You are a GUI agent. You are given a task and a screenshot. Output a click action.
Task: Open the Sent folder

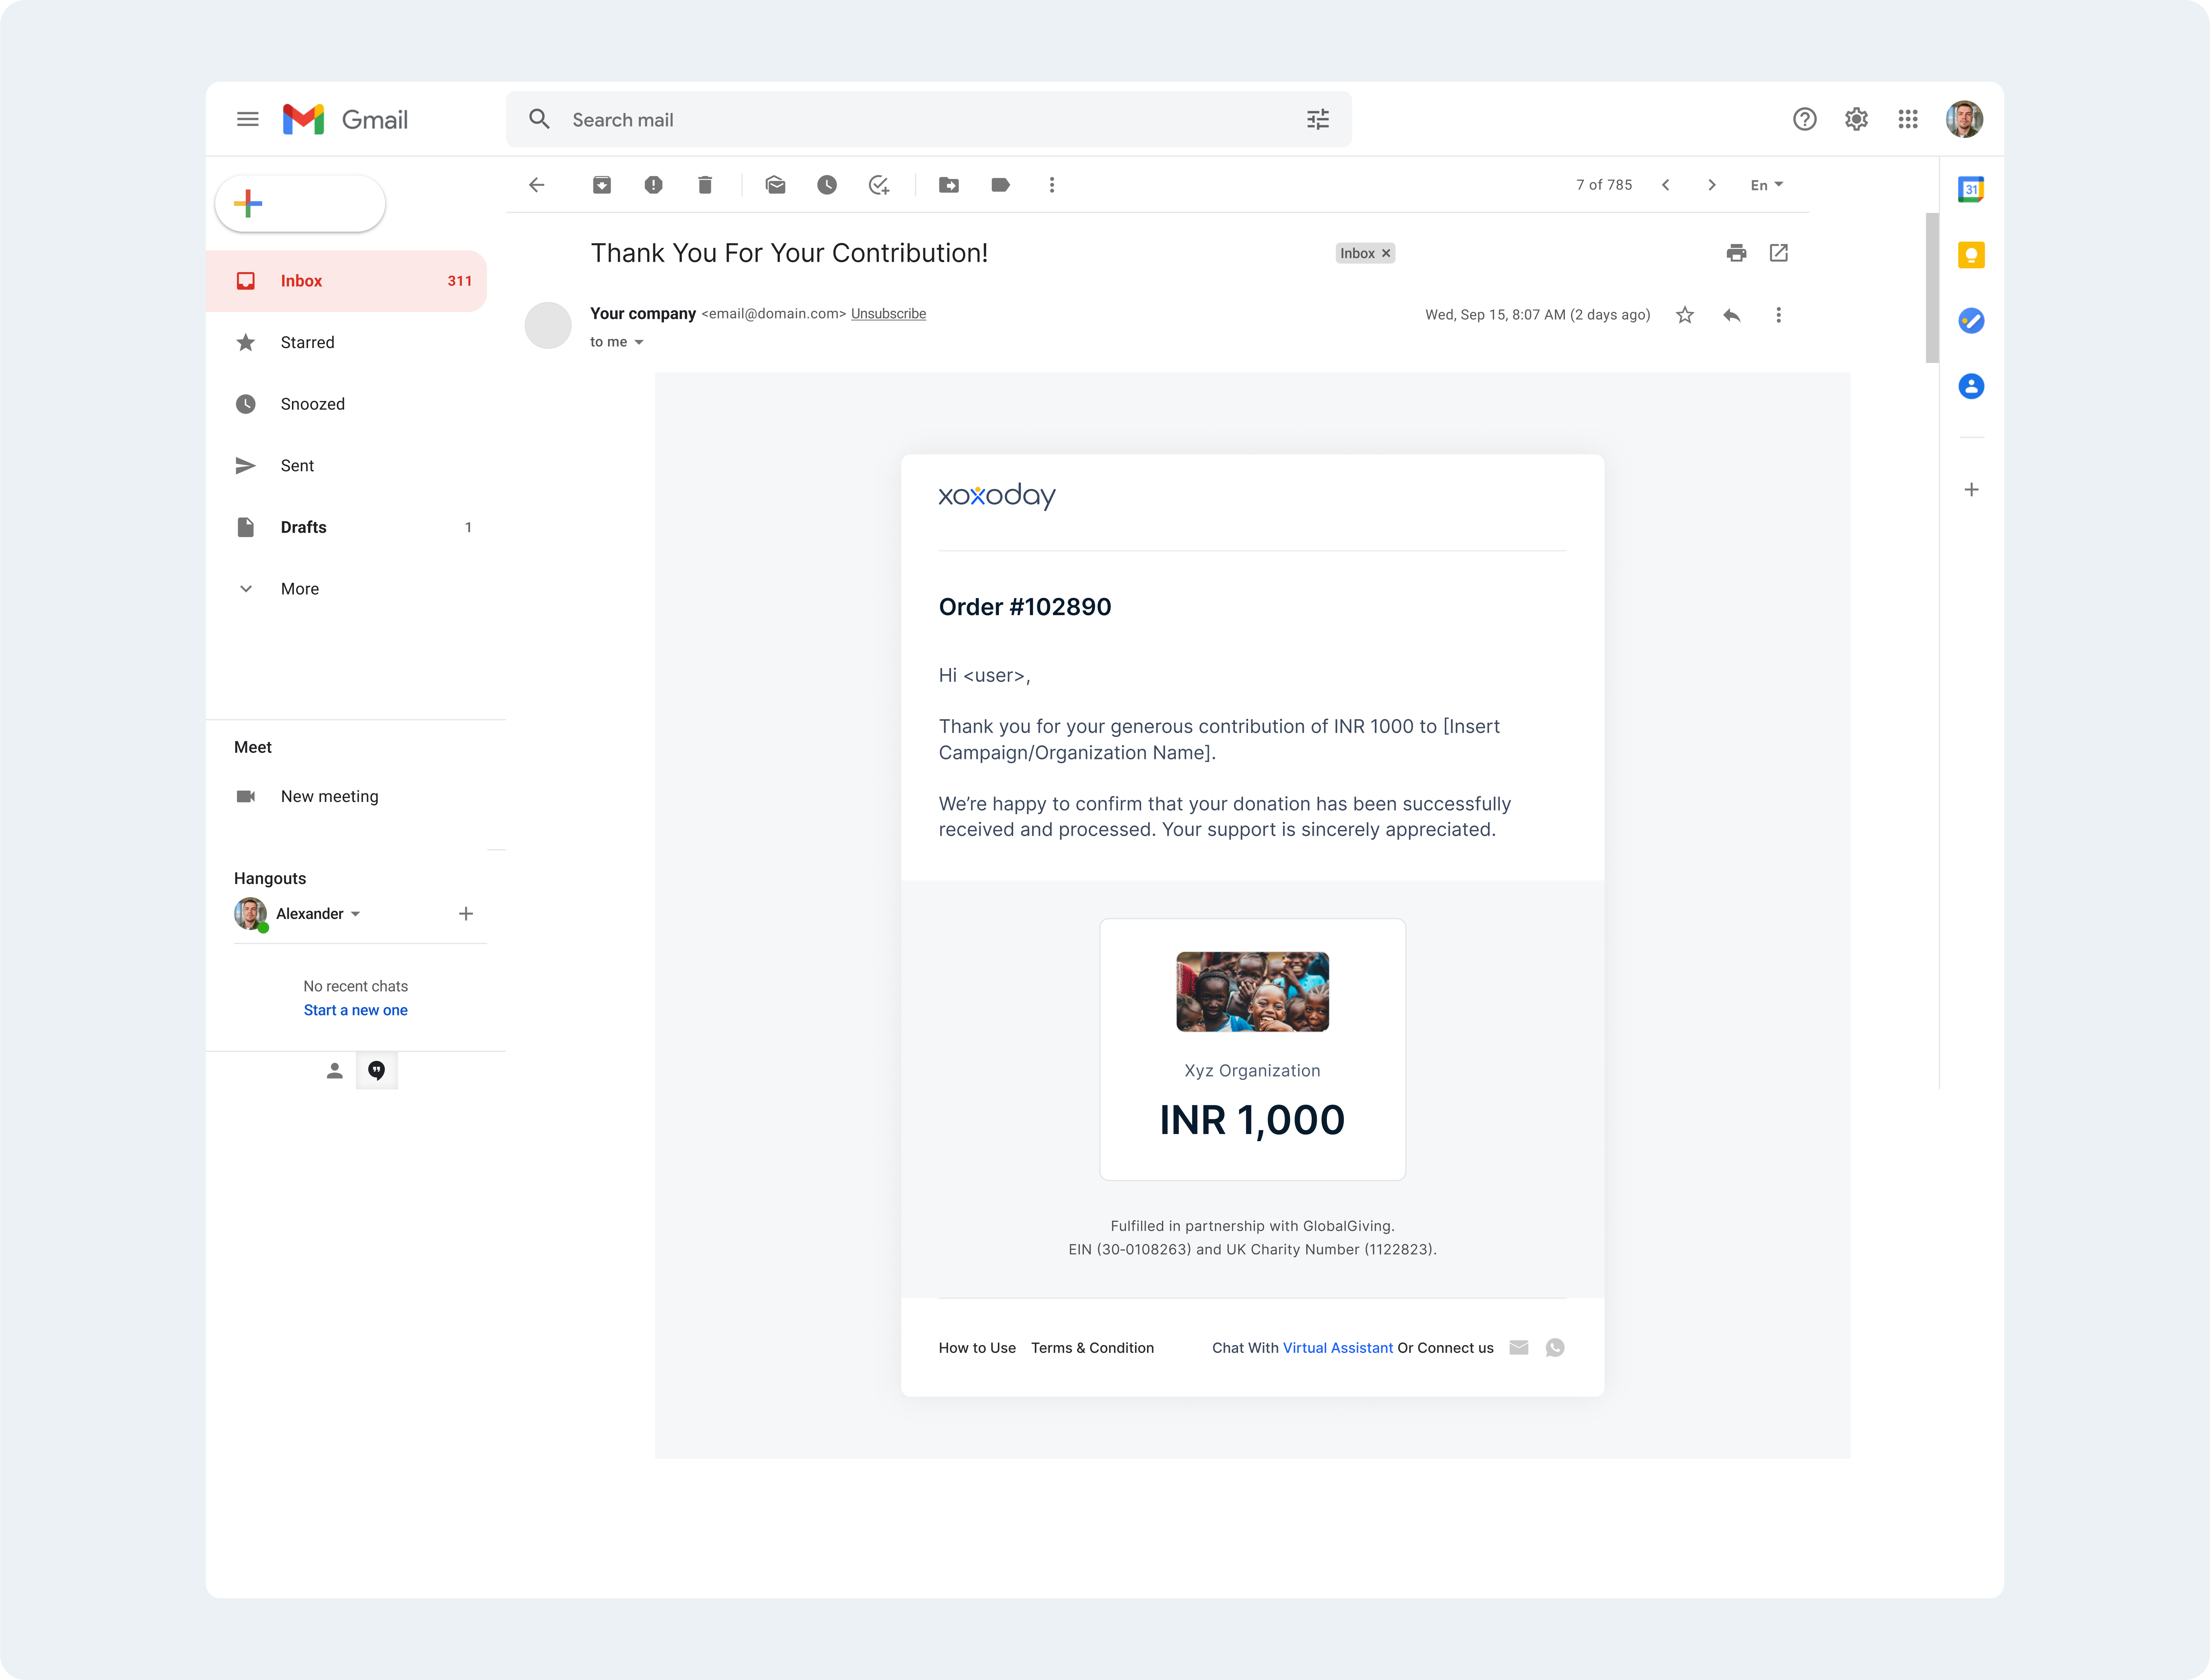tap(346, 466)
